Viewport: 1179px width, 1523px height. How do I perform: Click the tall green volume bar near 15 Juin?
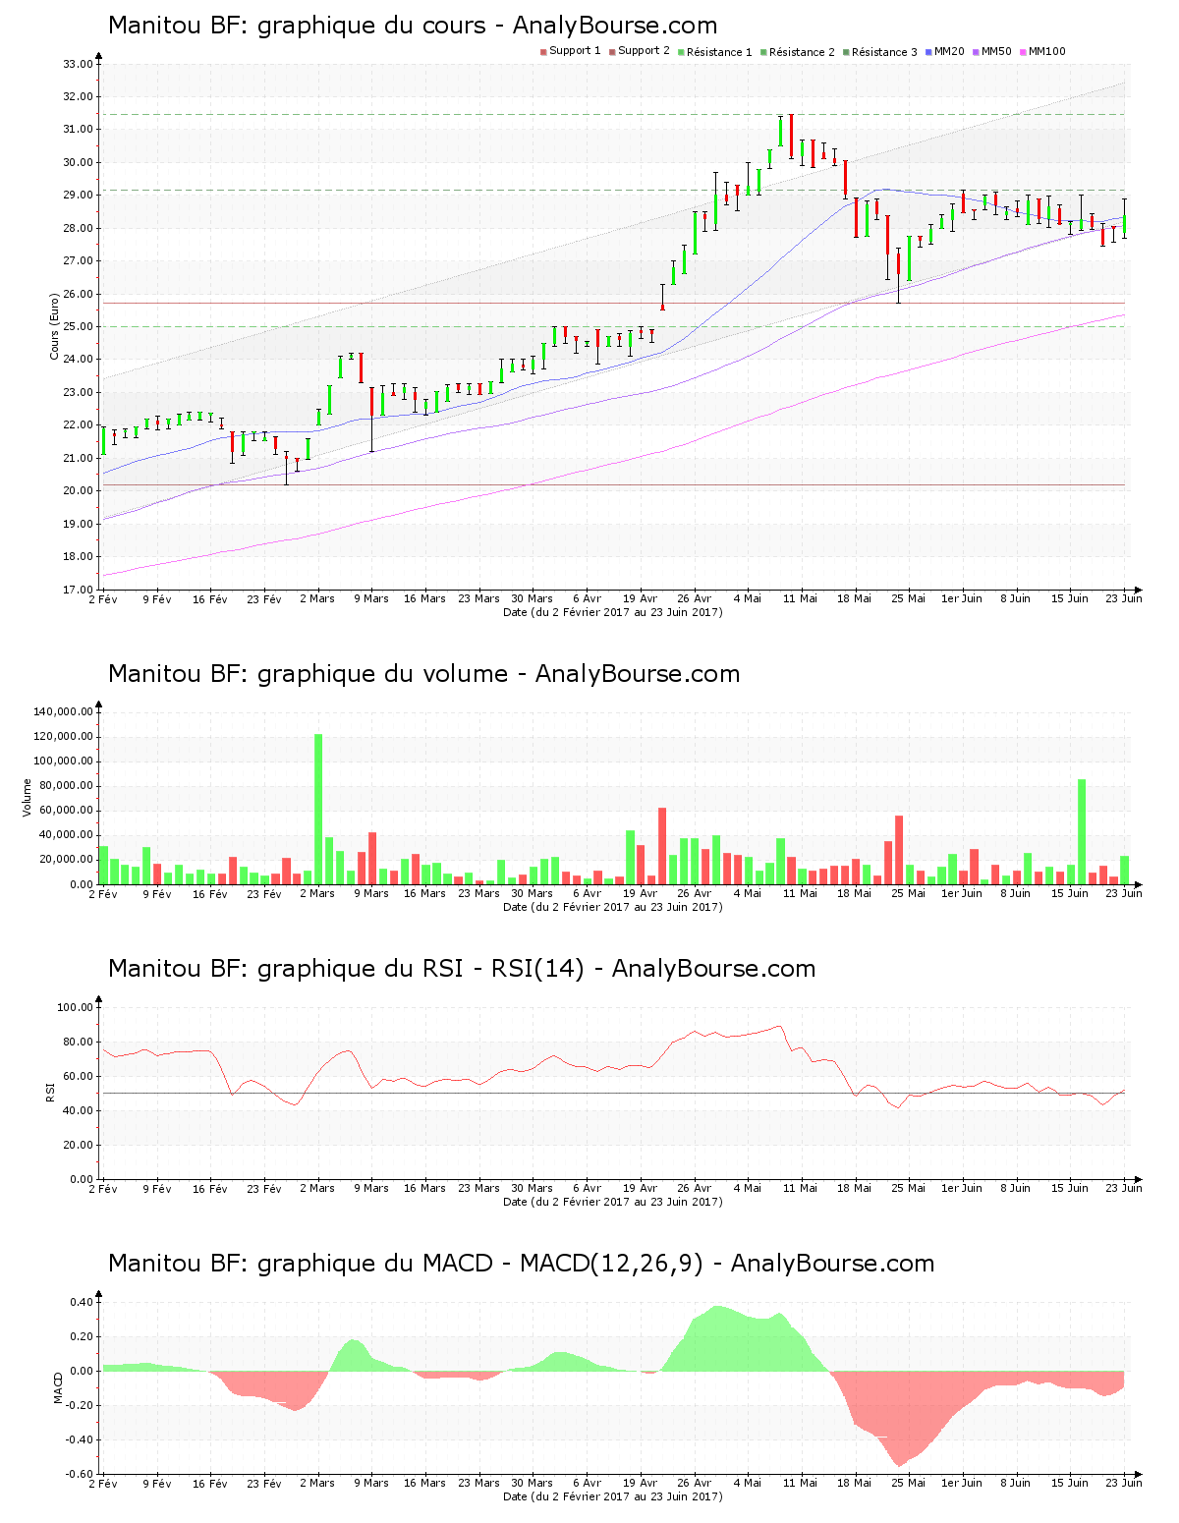pos(1082,831)
